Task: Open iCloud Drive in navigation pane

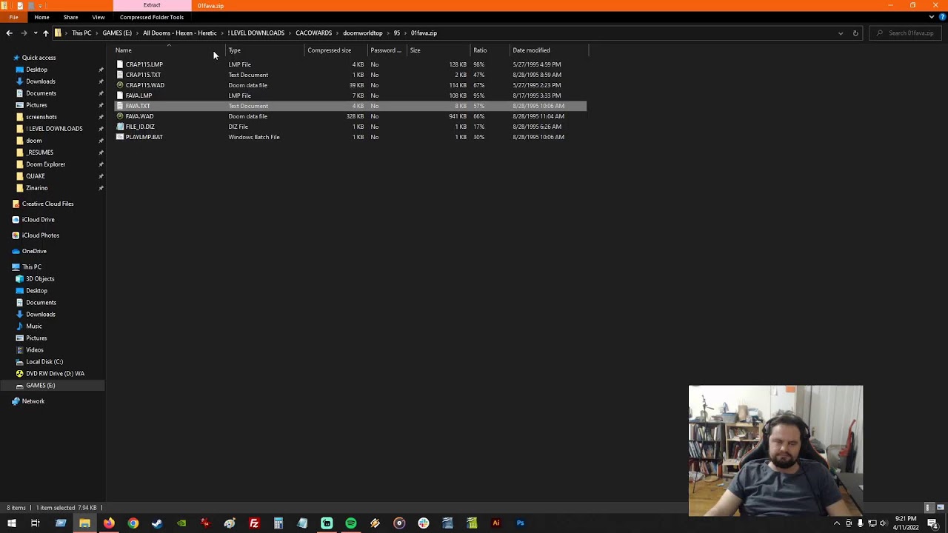Action: pyautogui.click(x=38, y=220)
